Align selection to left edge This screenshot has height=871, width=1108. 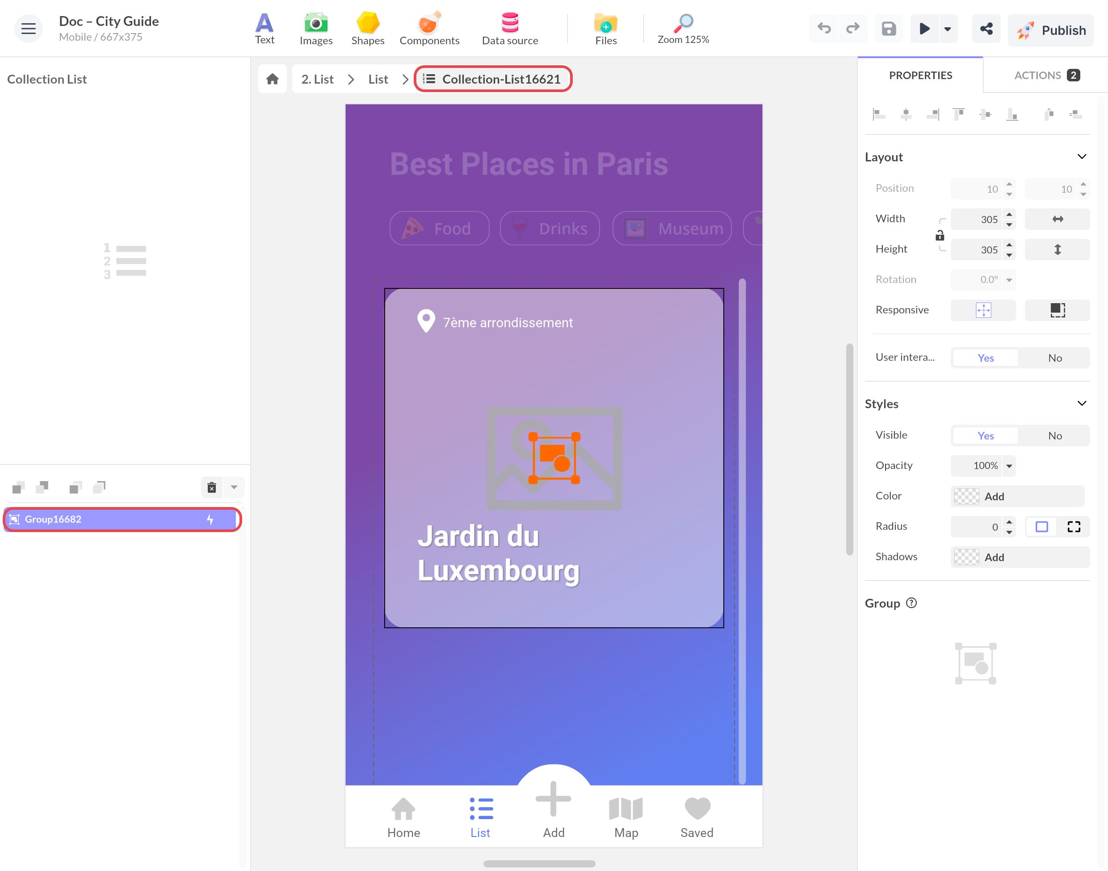(x=879, y=114)
